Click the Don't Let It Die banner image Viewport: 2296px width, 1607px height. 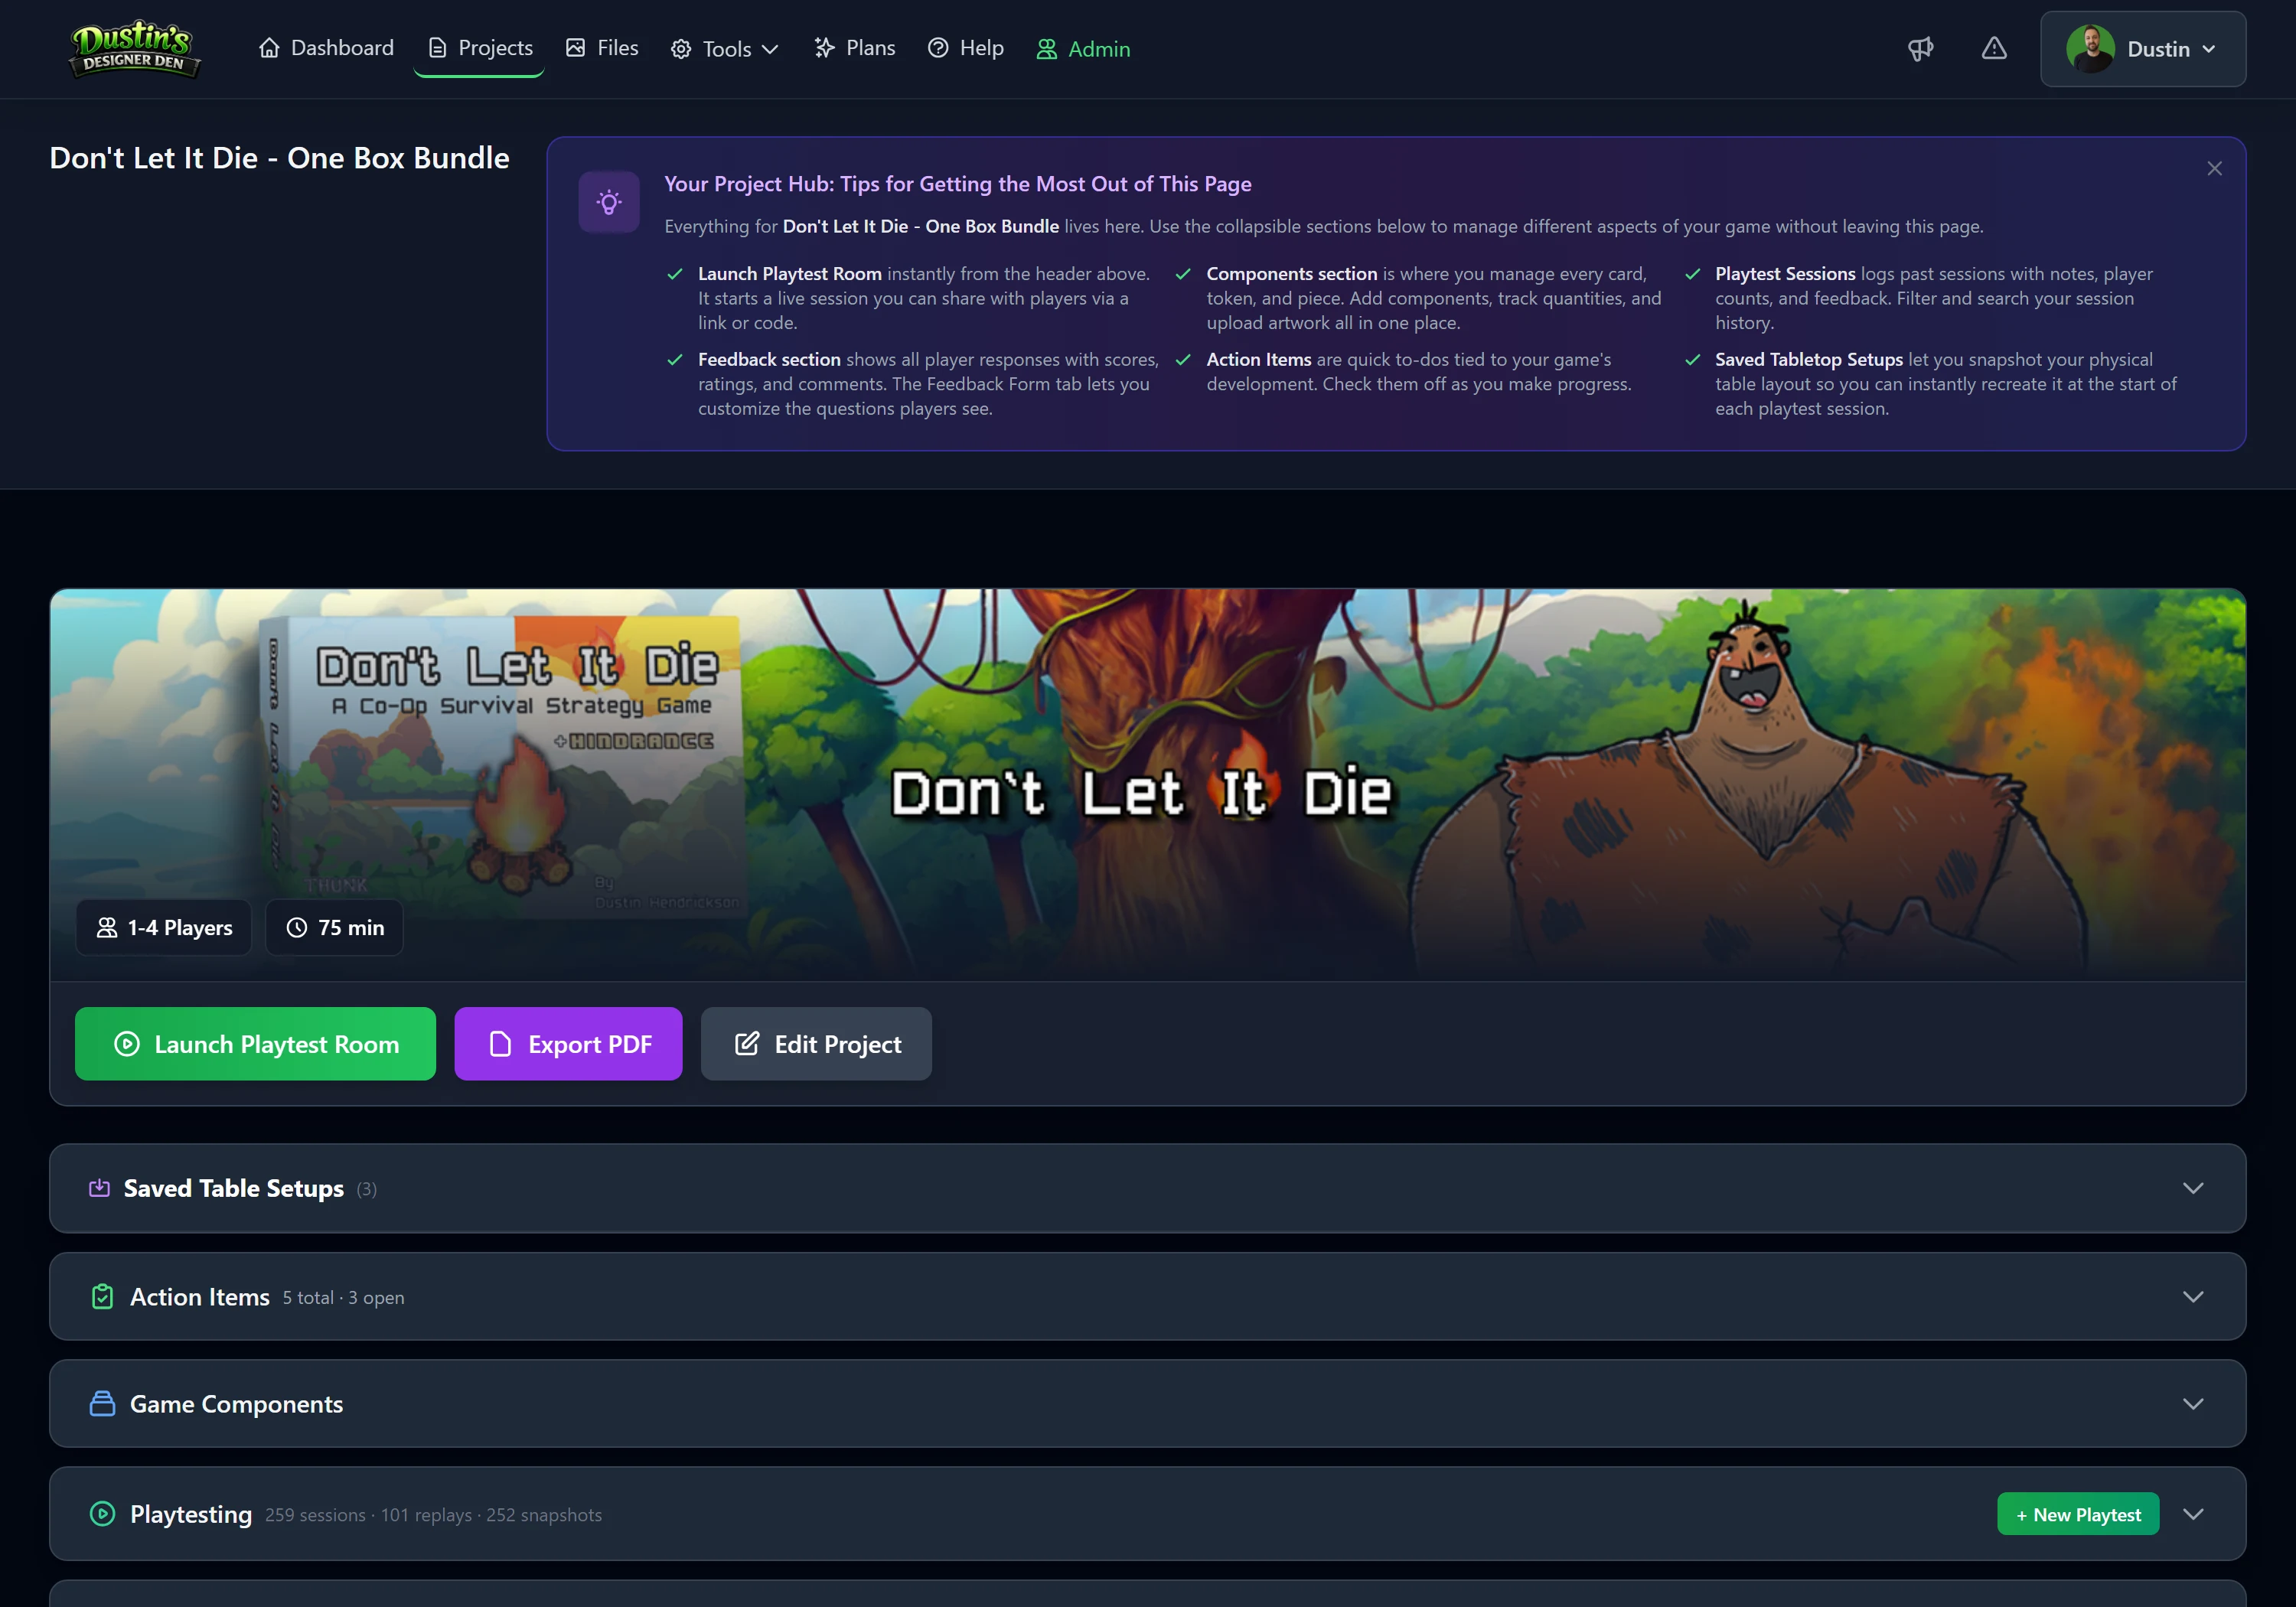(1148, 784)
